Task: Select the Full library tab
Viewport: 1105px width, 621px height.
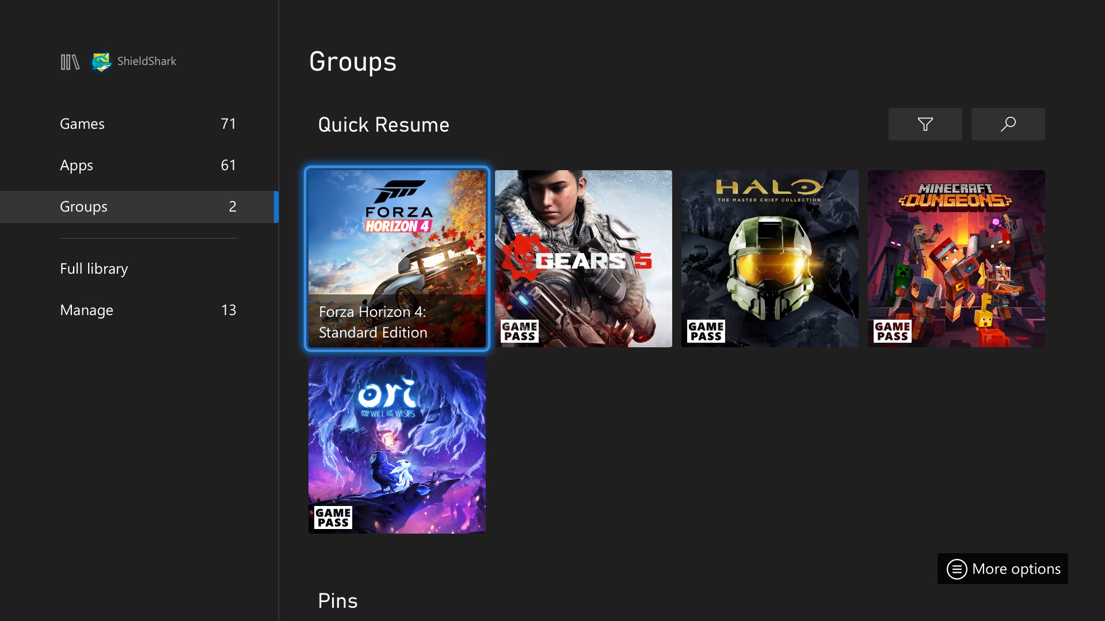Action: click(93, 267)
